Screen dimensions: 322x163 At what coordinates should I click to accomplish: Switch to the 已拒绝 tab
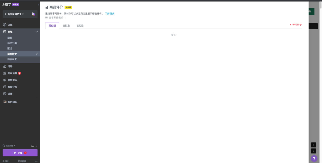[80, 26]
